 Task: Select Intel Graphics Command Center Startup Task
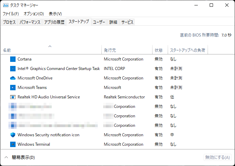tap(58, 69)
